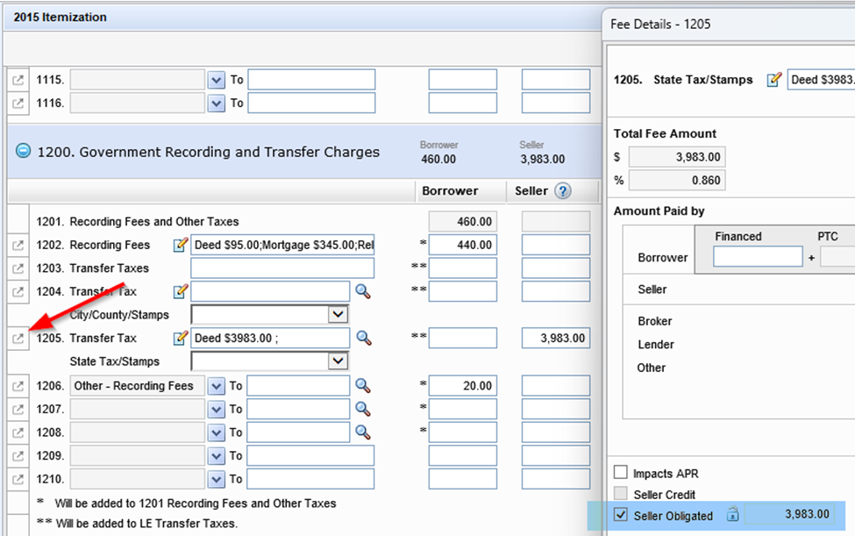Edit 1205 Transfer Tax pencil icon
This screenshot has width=855, height=536.
(181, 338)
